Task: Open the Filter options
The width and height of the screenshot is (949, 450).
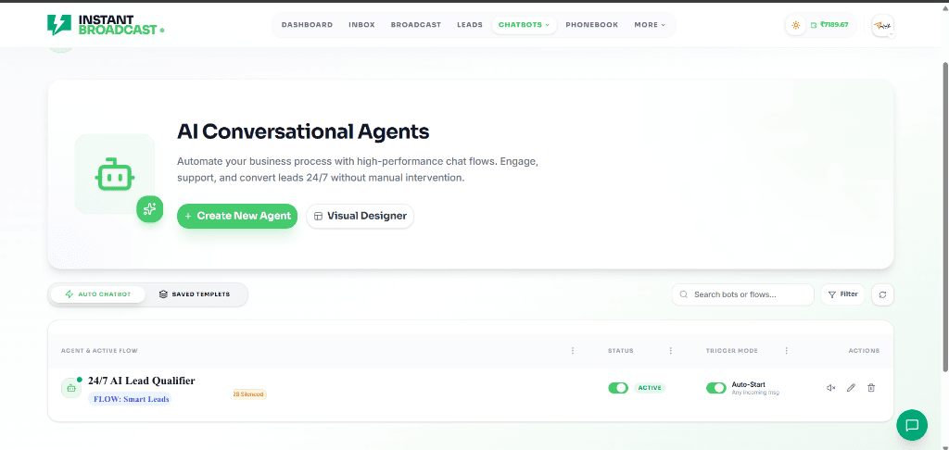Action: tap(842, 294)
